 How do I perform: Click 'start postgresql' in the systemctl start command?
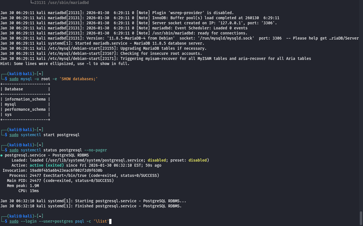click(61, 135)
